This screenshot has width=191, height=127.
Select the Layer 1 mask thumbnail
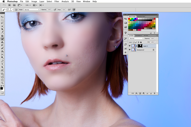[140, 46]
